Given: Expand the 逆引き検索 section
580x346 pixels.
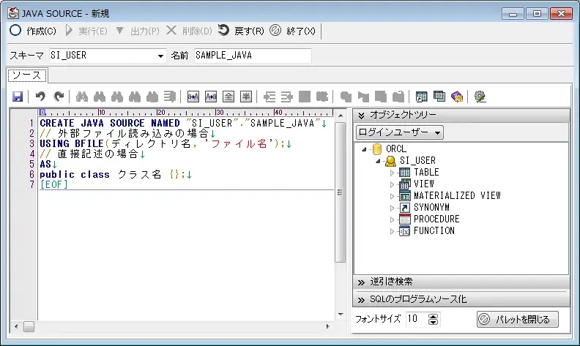Looking at the screenshot, I should 361,282.
